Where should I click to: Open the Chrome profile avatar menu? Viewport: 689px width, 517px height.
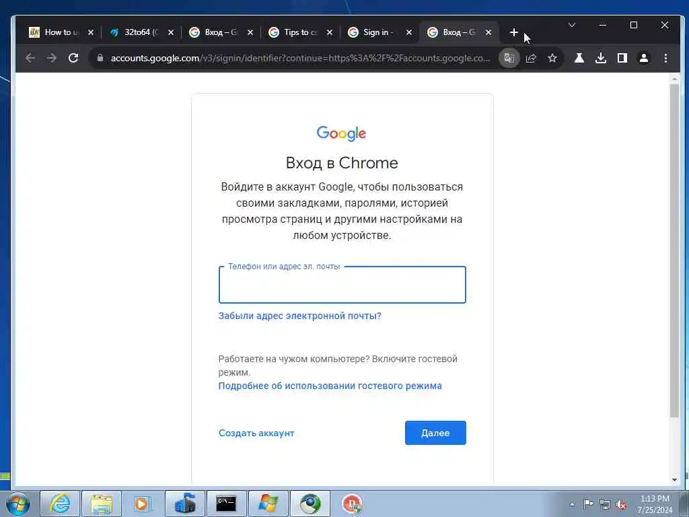click(x=644, y=58)
